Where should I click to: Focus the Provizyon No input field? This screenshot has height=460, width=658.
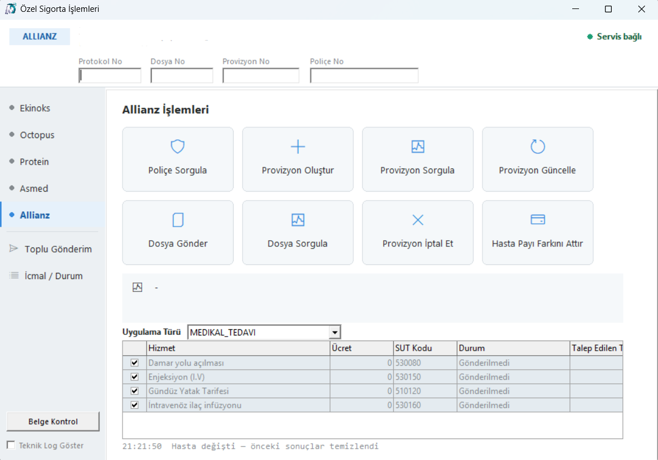pyautogui.click(x=261, y=76)
